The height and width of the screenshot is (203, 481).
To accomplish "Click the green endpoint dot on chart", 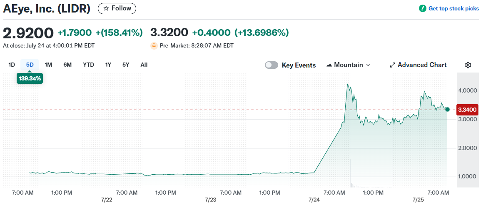I will tap(447, 109).
